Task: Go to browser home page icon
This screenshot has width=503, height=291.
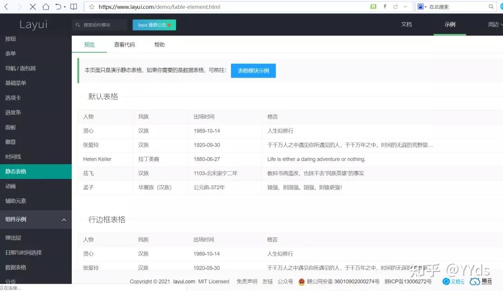Action: [46, 7]
